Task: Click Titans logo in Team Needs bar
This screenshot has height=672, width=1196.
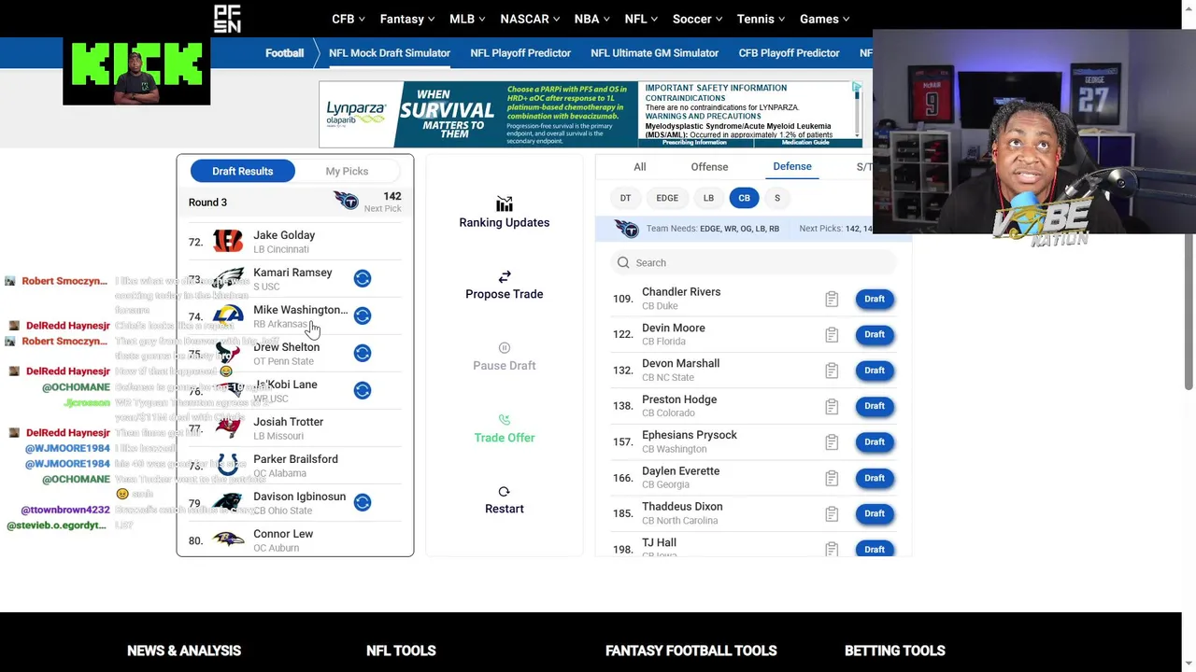Action: click(626, 229)
